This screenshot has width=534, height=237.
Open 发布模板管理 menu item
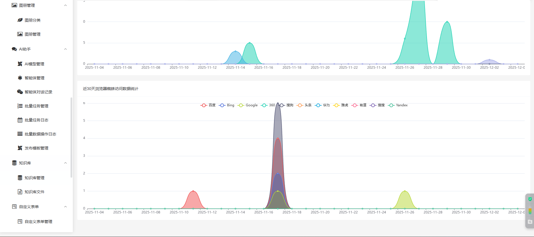point(37,148)
